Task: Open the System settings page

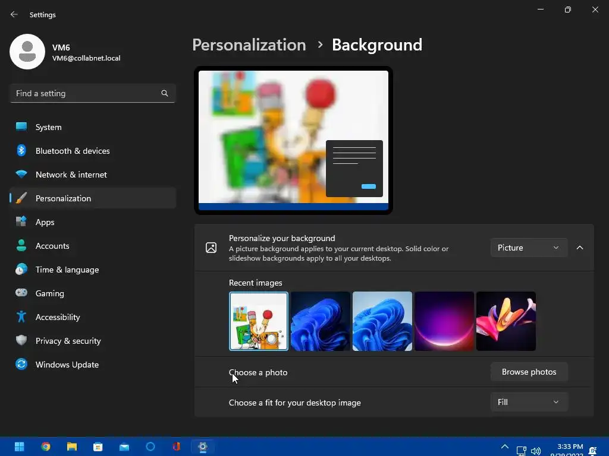Action: tap(93, 127)
